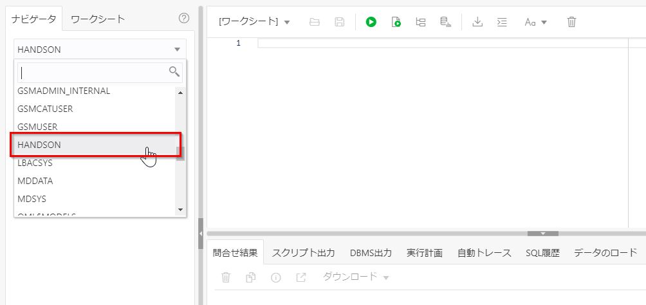Collapse the HANDSON schema selector dropdown
Screen dimensions: 646x305
tap(177, 50)
